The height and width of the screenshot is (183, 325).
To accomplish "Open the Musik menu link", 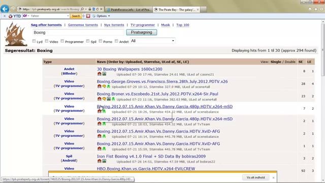I will point(166,25).
